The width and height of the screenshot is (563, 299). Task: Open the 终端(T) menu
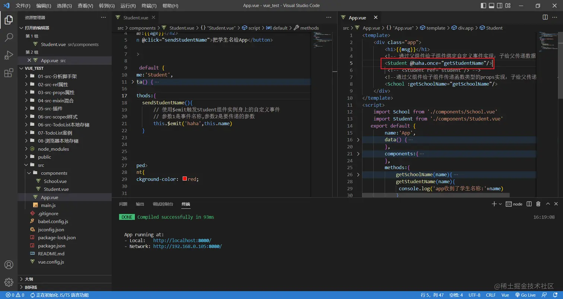(149, 6)
